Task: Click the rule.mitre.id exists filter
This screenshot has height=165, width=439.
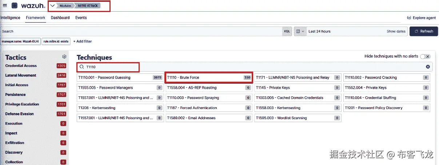Action: click(x=56, y=41)
